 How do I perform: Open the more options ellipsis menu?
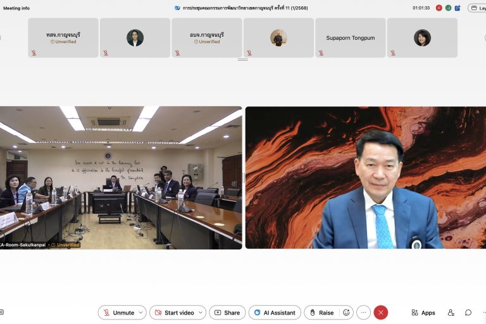363,313
